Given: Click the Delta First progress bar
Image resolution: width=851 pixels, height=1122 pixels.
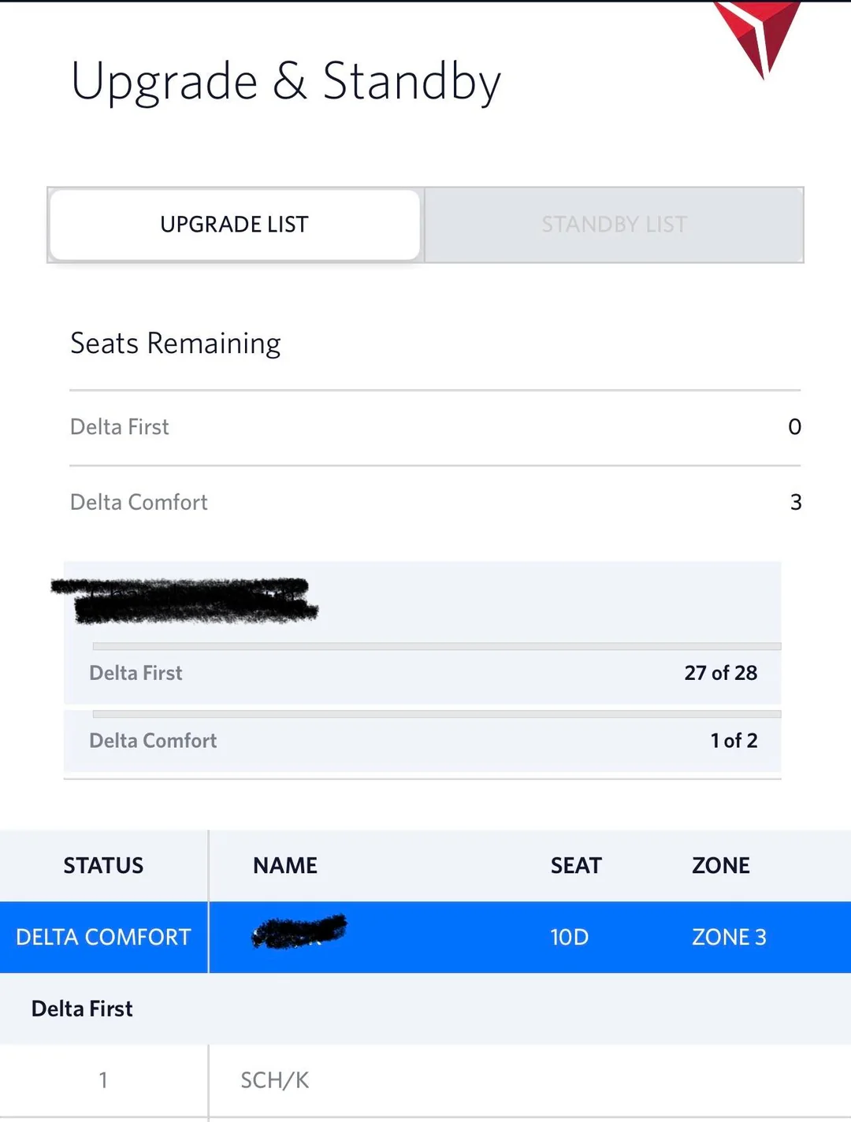Looking at the screenshot, I should [436, 646].
